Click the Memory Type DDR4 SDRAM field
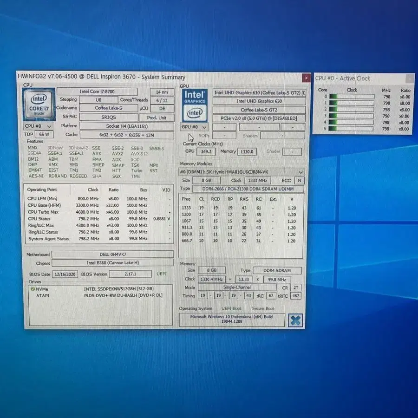Image resolution: width=418 pixels, height=418 pixels. (277, 270)
